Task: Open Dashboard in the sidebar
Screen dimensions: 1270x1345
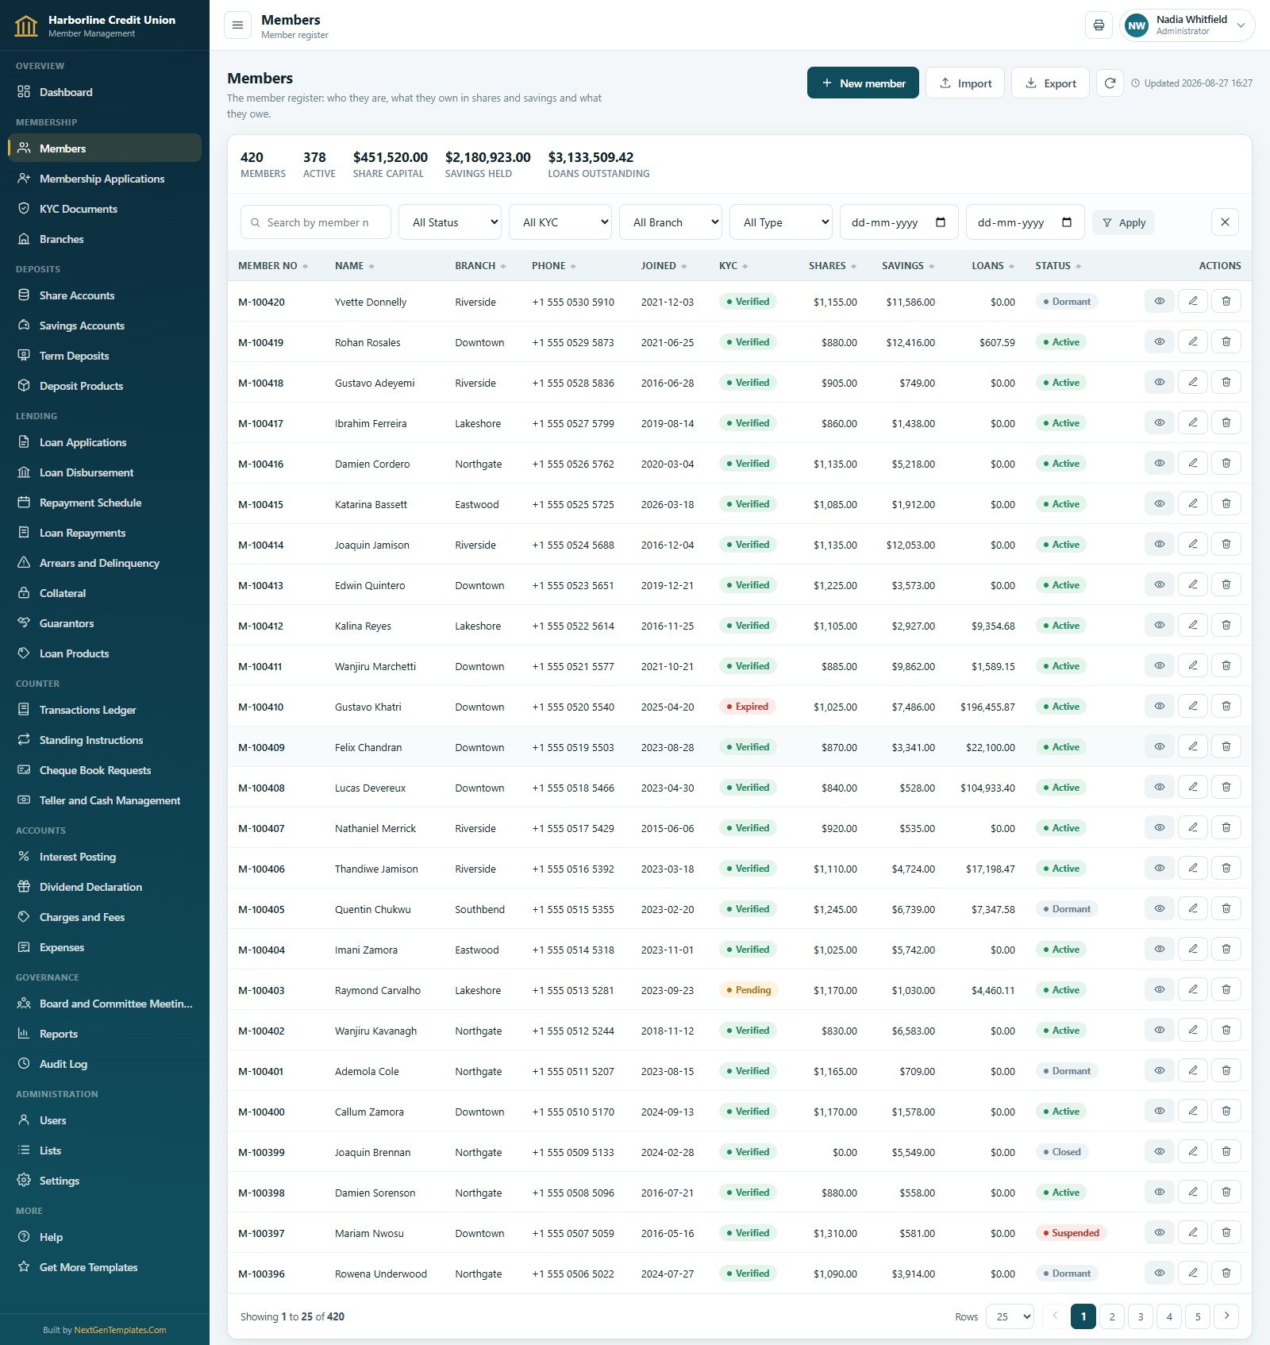Action: [x=105, y=92]
